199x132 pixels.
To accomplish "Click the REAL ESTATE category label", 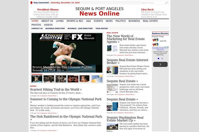I will point(112,33).
